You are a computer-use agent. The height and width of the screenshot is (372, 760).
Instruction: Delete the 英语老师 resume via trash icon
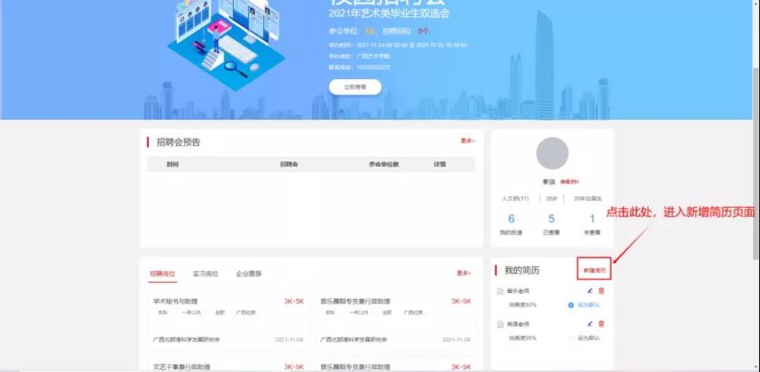[x=601, y=323]
